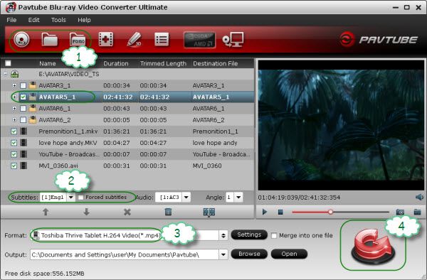Click the Destination File column header
Viewport: 427px width, 280px height.
click(216, 64)
